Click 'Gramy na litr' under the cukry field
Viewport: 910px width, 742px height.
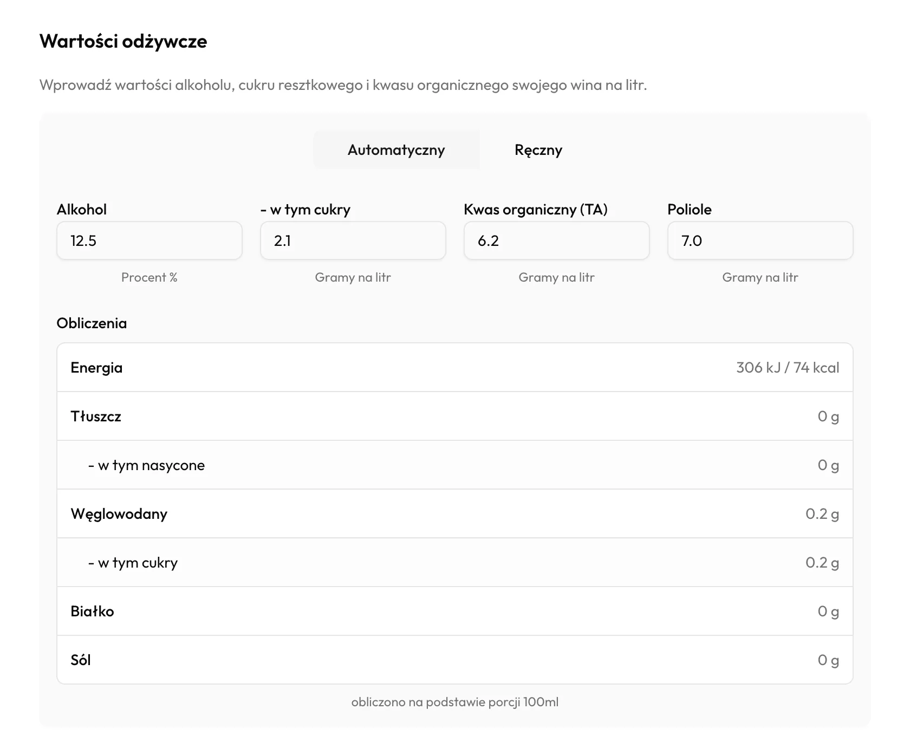coord(353,277)
